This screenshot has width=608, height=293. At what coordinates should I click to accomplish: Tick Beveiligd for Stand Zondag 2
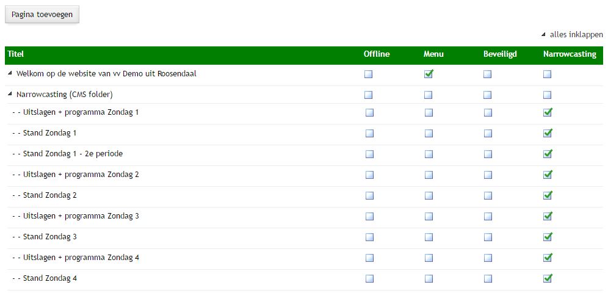(488, 195)
